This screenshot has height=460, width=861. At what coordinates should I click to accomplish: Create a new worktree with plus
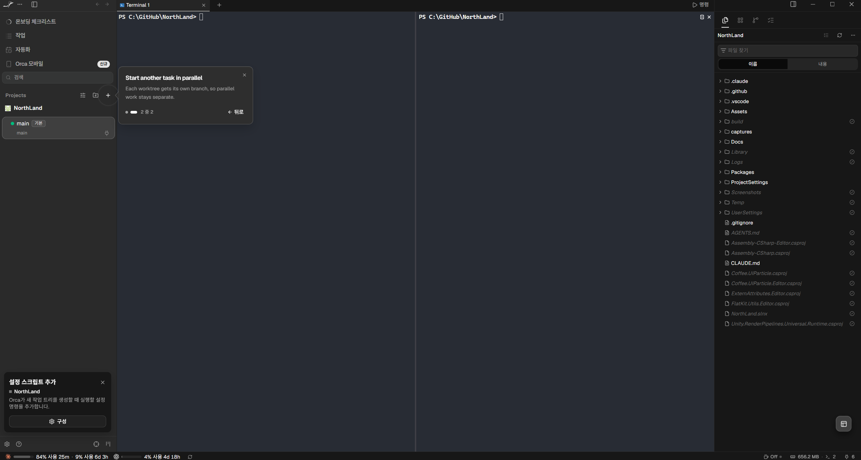[108, 95]
